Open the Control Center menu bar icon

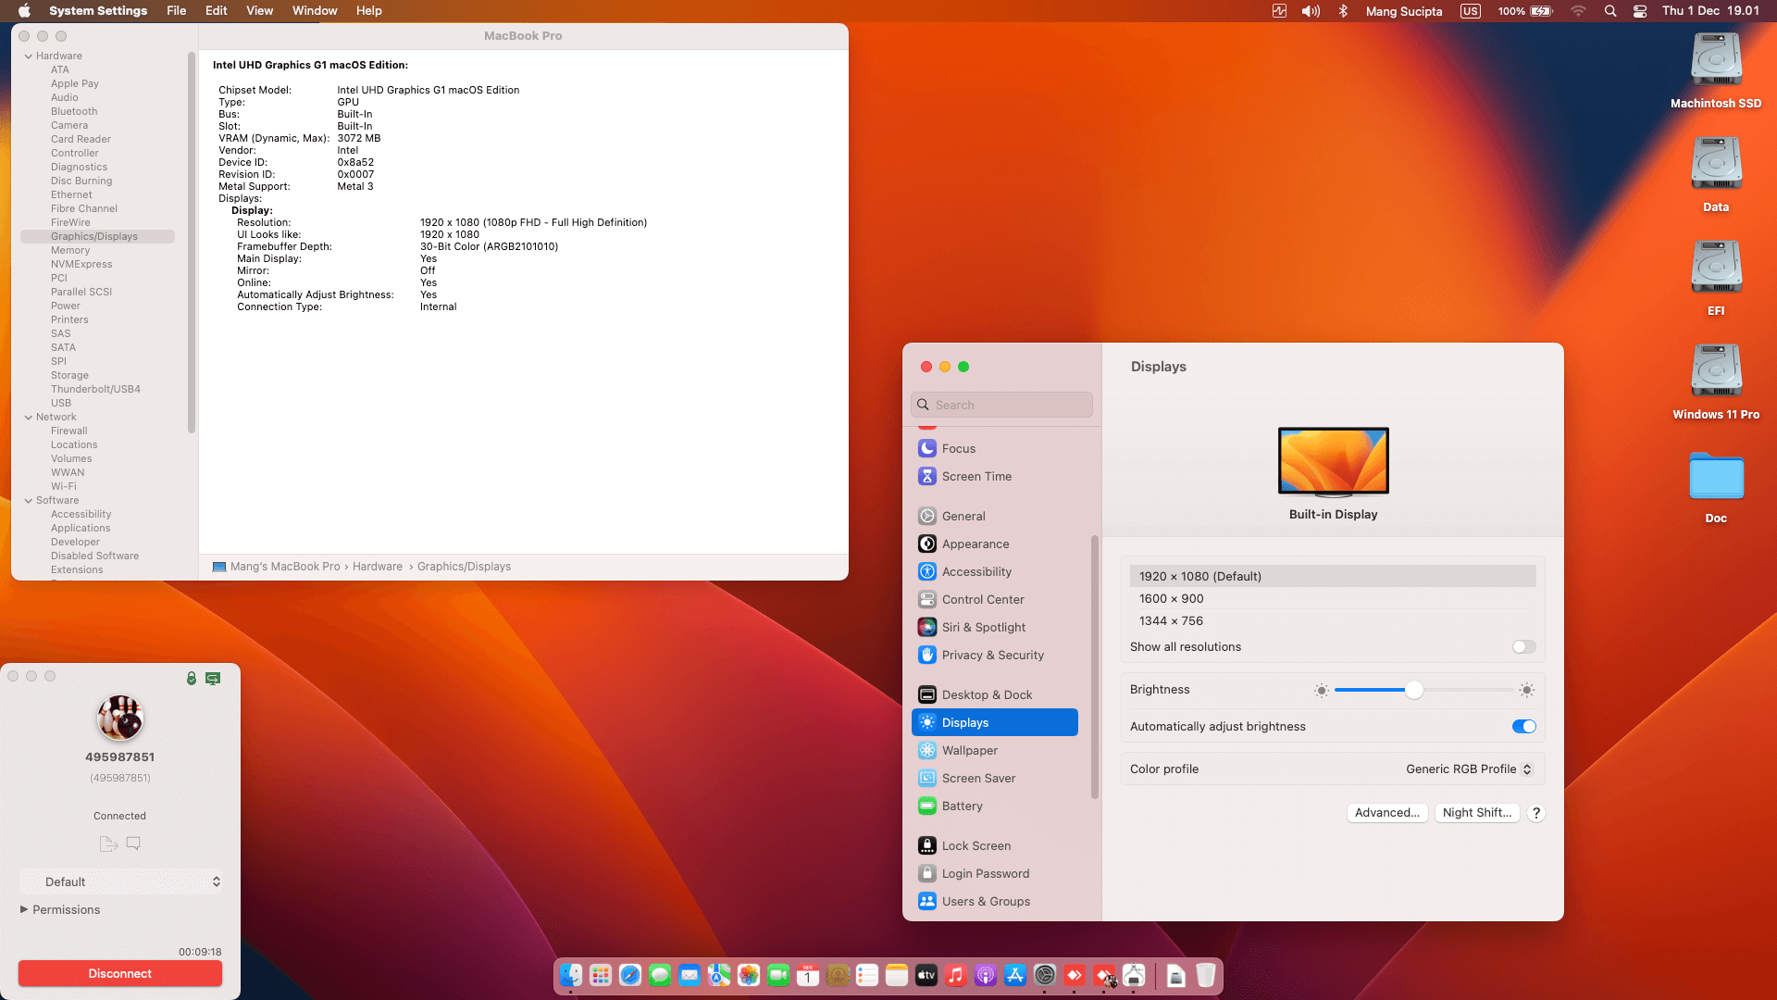tap(1640, 11)
